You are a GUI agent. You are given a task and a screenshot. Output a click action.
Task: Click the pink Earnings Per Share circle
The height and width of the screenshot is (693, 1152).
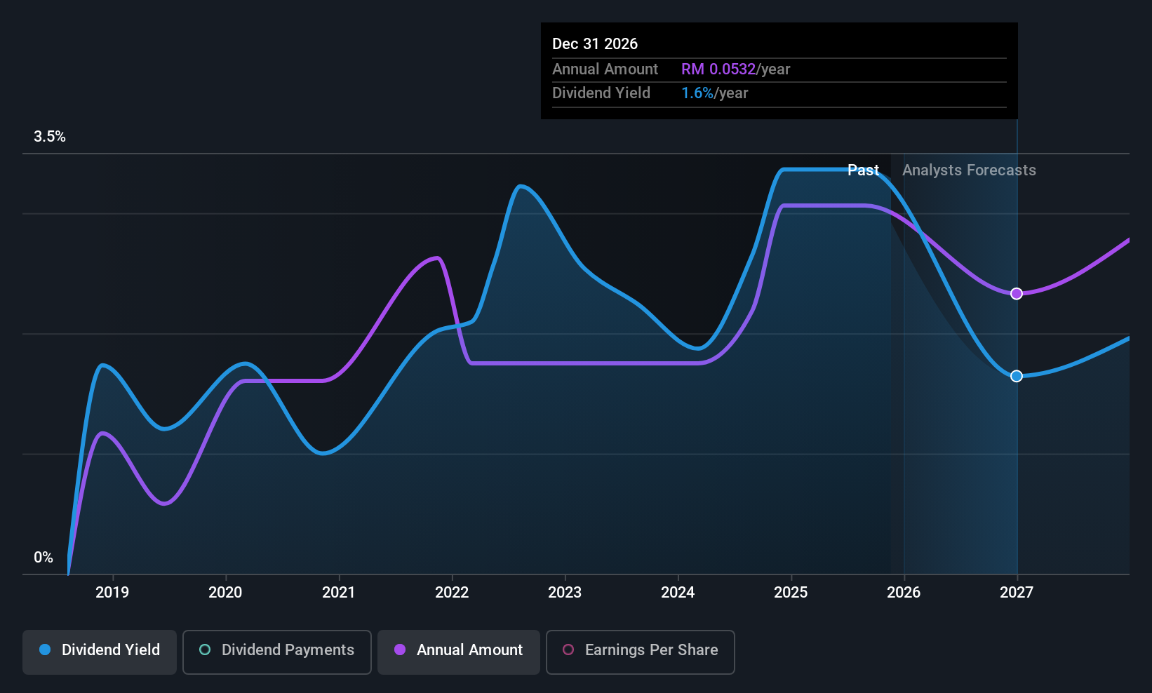(x=568, y=650)
